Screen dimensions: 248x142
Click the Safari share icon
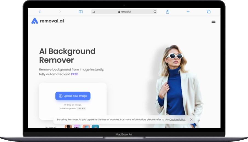tap(168, 12)
